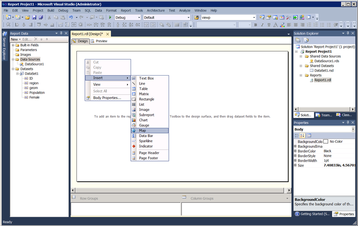The width and height of the screenshot is (358, 226).
Task: Choose Text Box from Insert submenu
Action: pyautogui.click(x=150, y=78)
